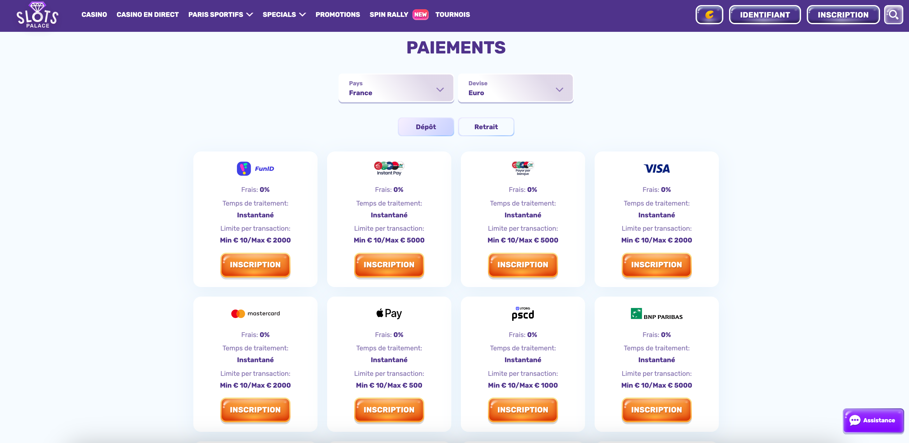Click the gold coin icon button
909x443 pixels.
pos(709,15)
